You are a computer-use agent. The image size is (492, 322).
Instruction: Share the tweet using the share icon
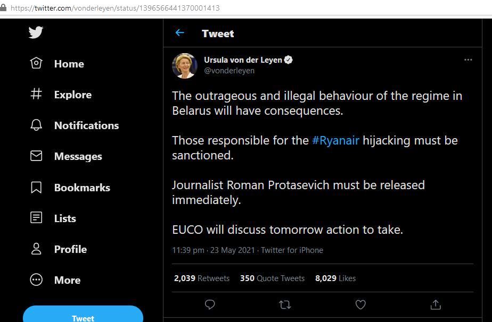(436, 304)
